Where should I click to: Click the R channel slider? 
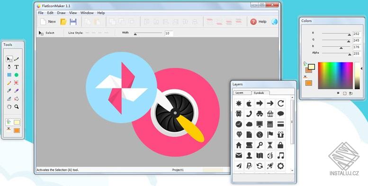(336, 34)
